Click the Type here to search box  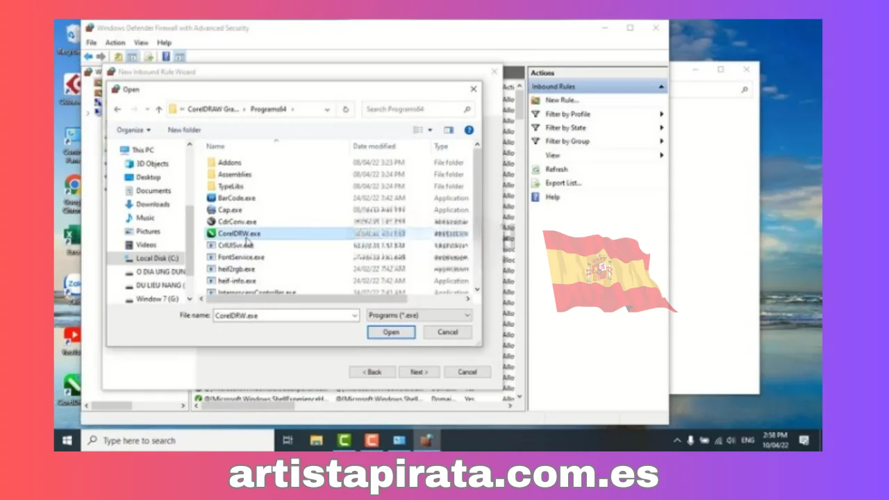[x=177, y=440]
